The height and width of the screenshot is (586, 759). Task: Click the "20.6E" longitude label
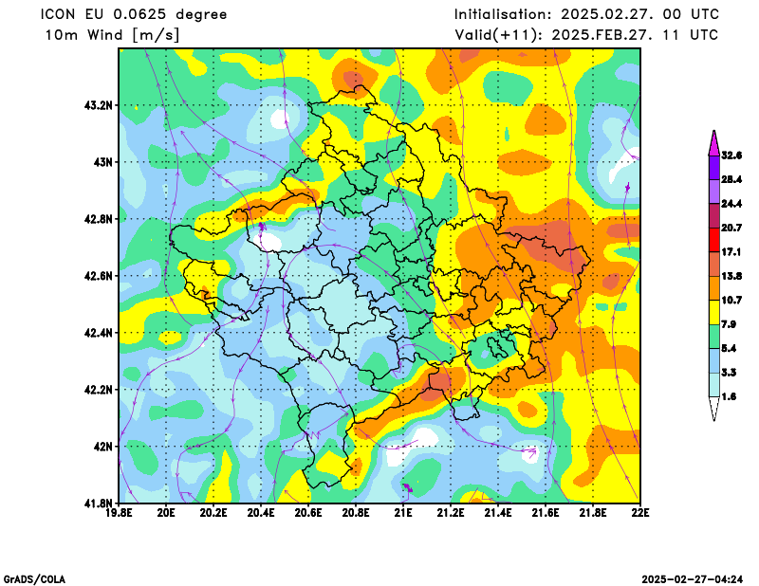click(309, 512)
